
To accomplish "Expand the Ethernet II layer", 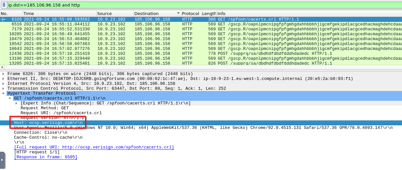I will click(3, 79).
